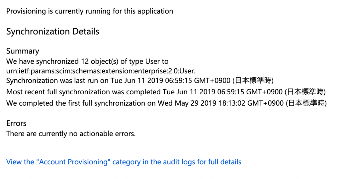The image size is (340, 179).
Task: Click 日本標準時 on the most-recent-synchronization line
Action: [305, 92]
